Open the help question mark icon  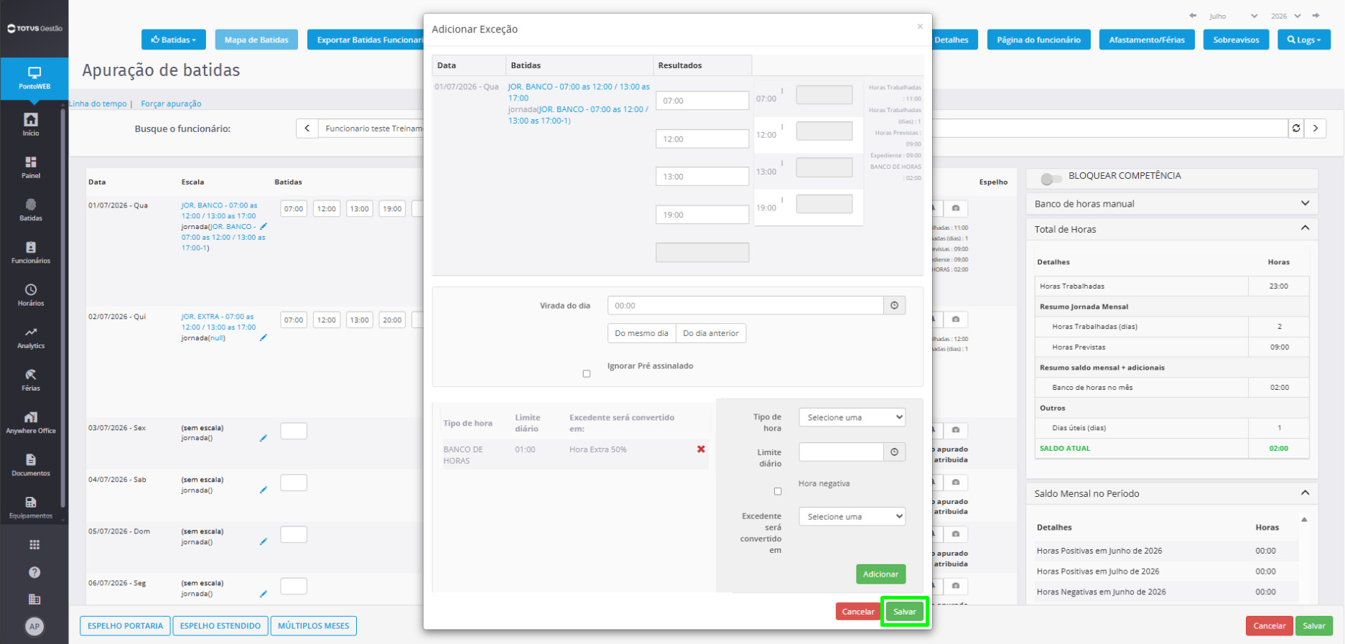(34, 572)
